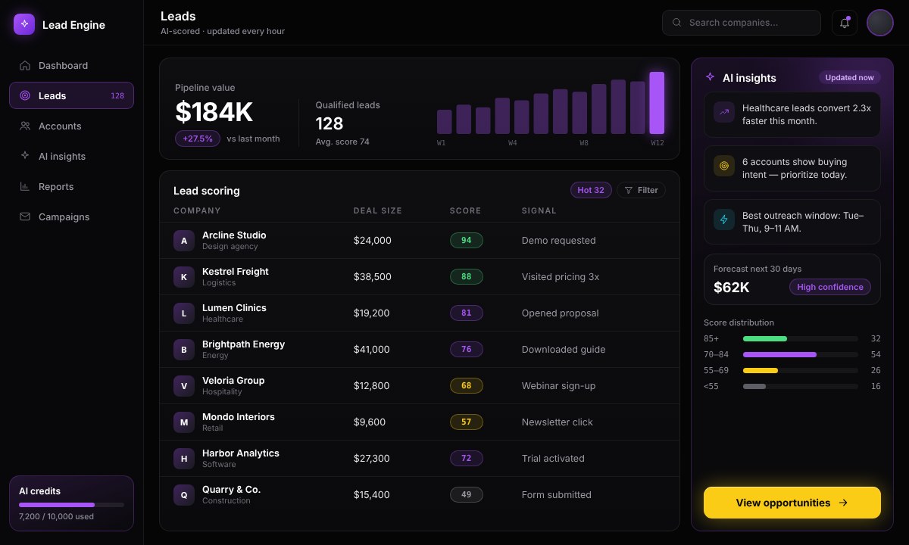Navigate to AI insights in sidebar

tap(71, 157)
